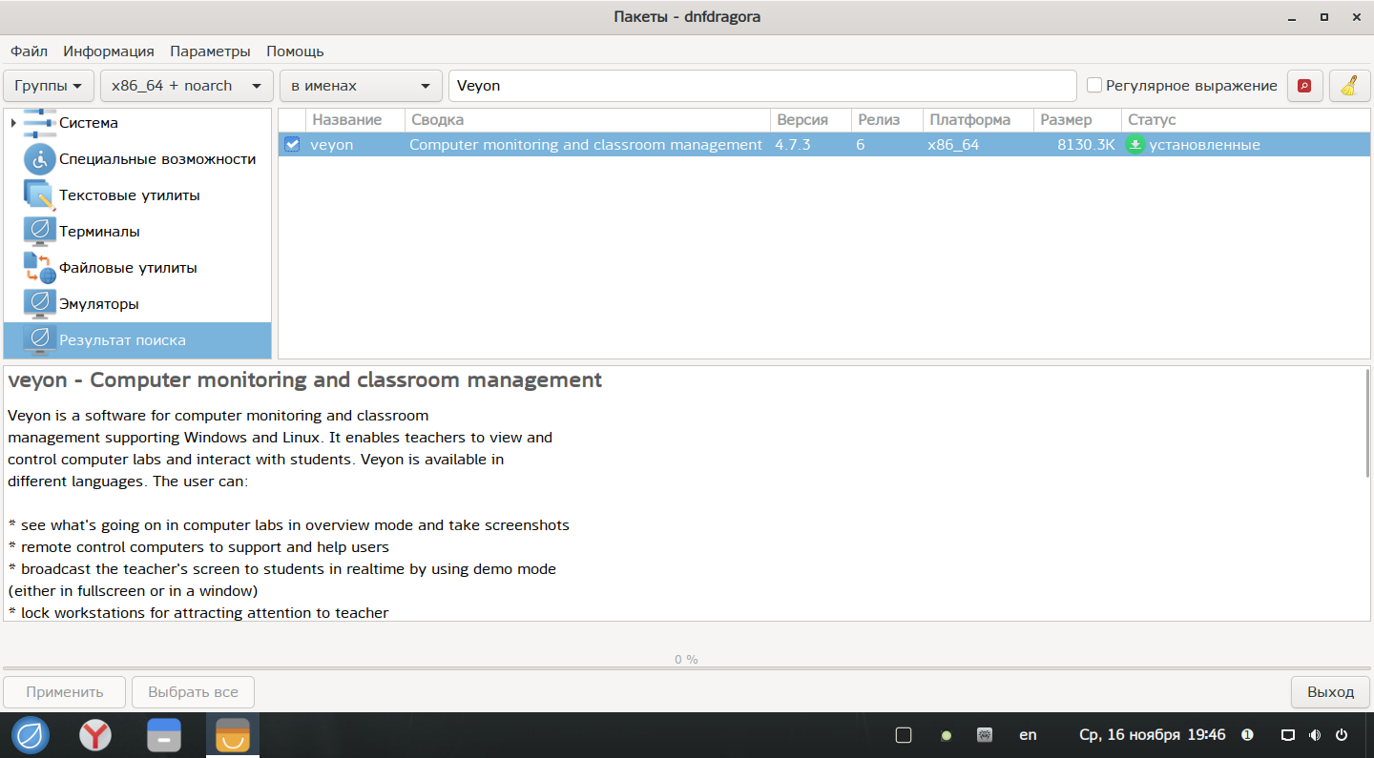Click the white square outline icon in the tray
The image size is (1374, 758).
click(904, 735)
